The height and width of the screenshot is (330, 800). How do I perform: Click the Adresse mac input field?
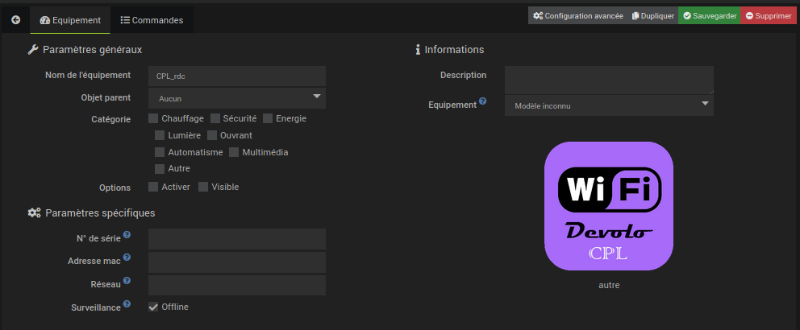(237, 262)
